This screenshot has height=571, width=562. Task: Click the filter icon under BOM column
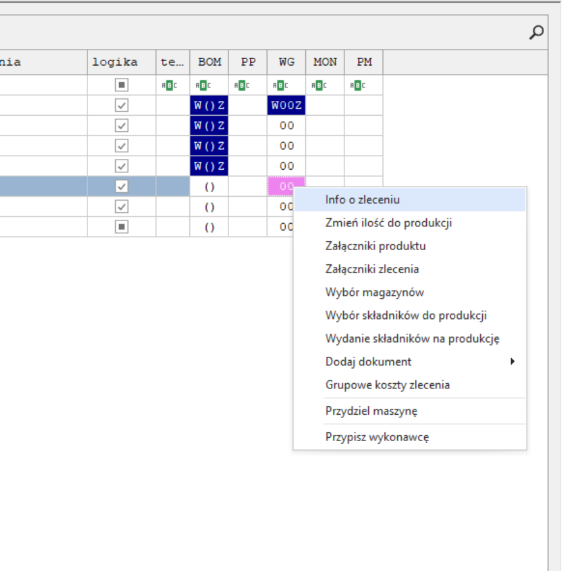point(202,85)
